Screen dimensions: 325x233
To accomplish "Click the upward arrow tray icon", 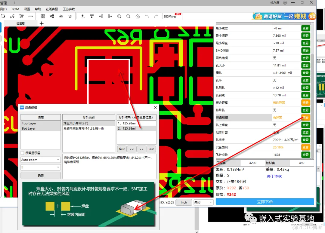I will point(82,16).
